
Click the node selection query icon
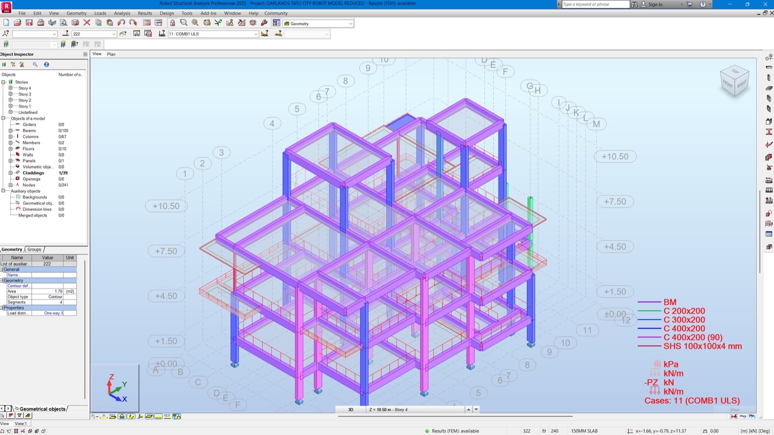point(6,34)
